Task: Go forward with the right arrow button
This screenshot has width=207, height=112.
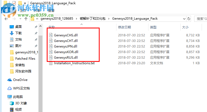Action: 14,19
